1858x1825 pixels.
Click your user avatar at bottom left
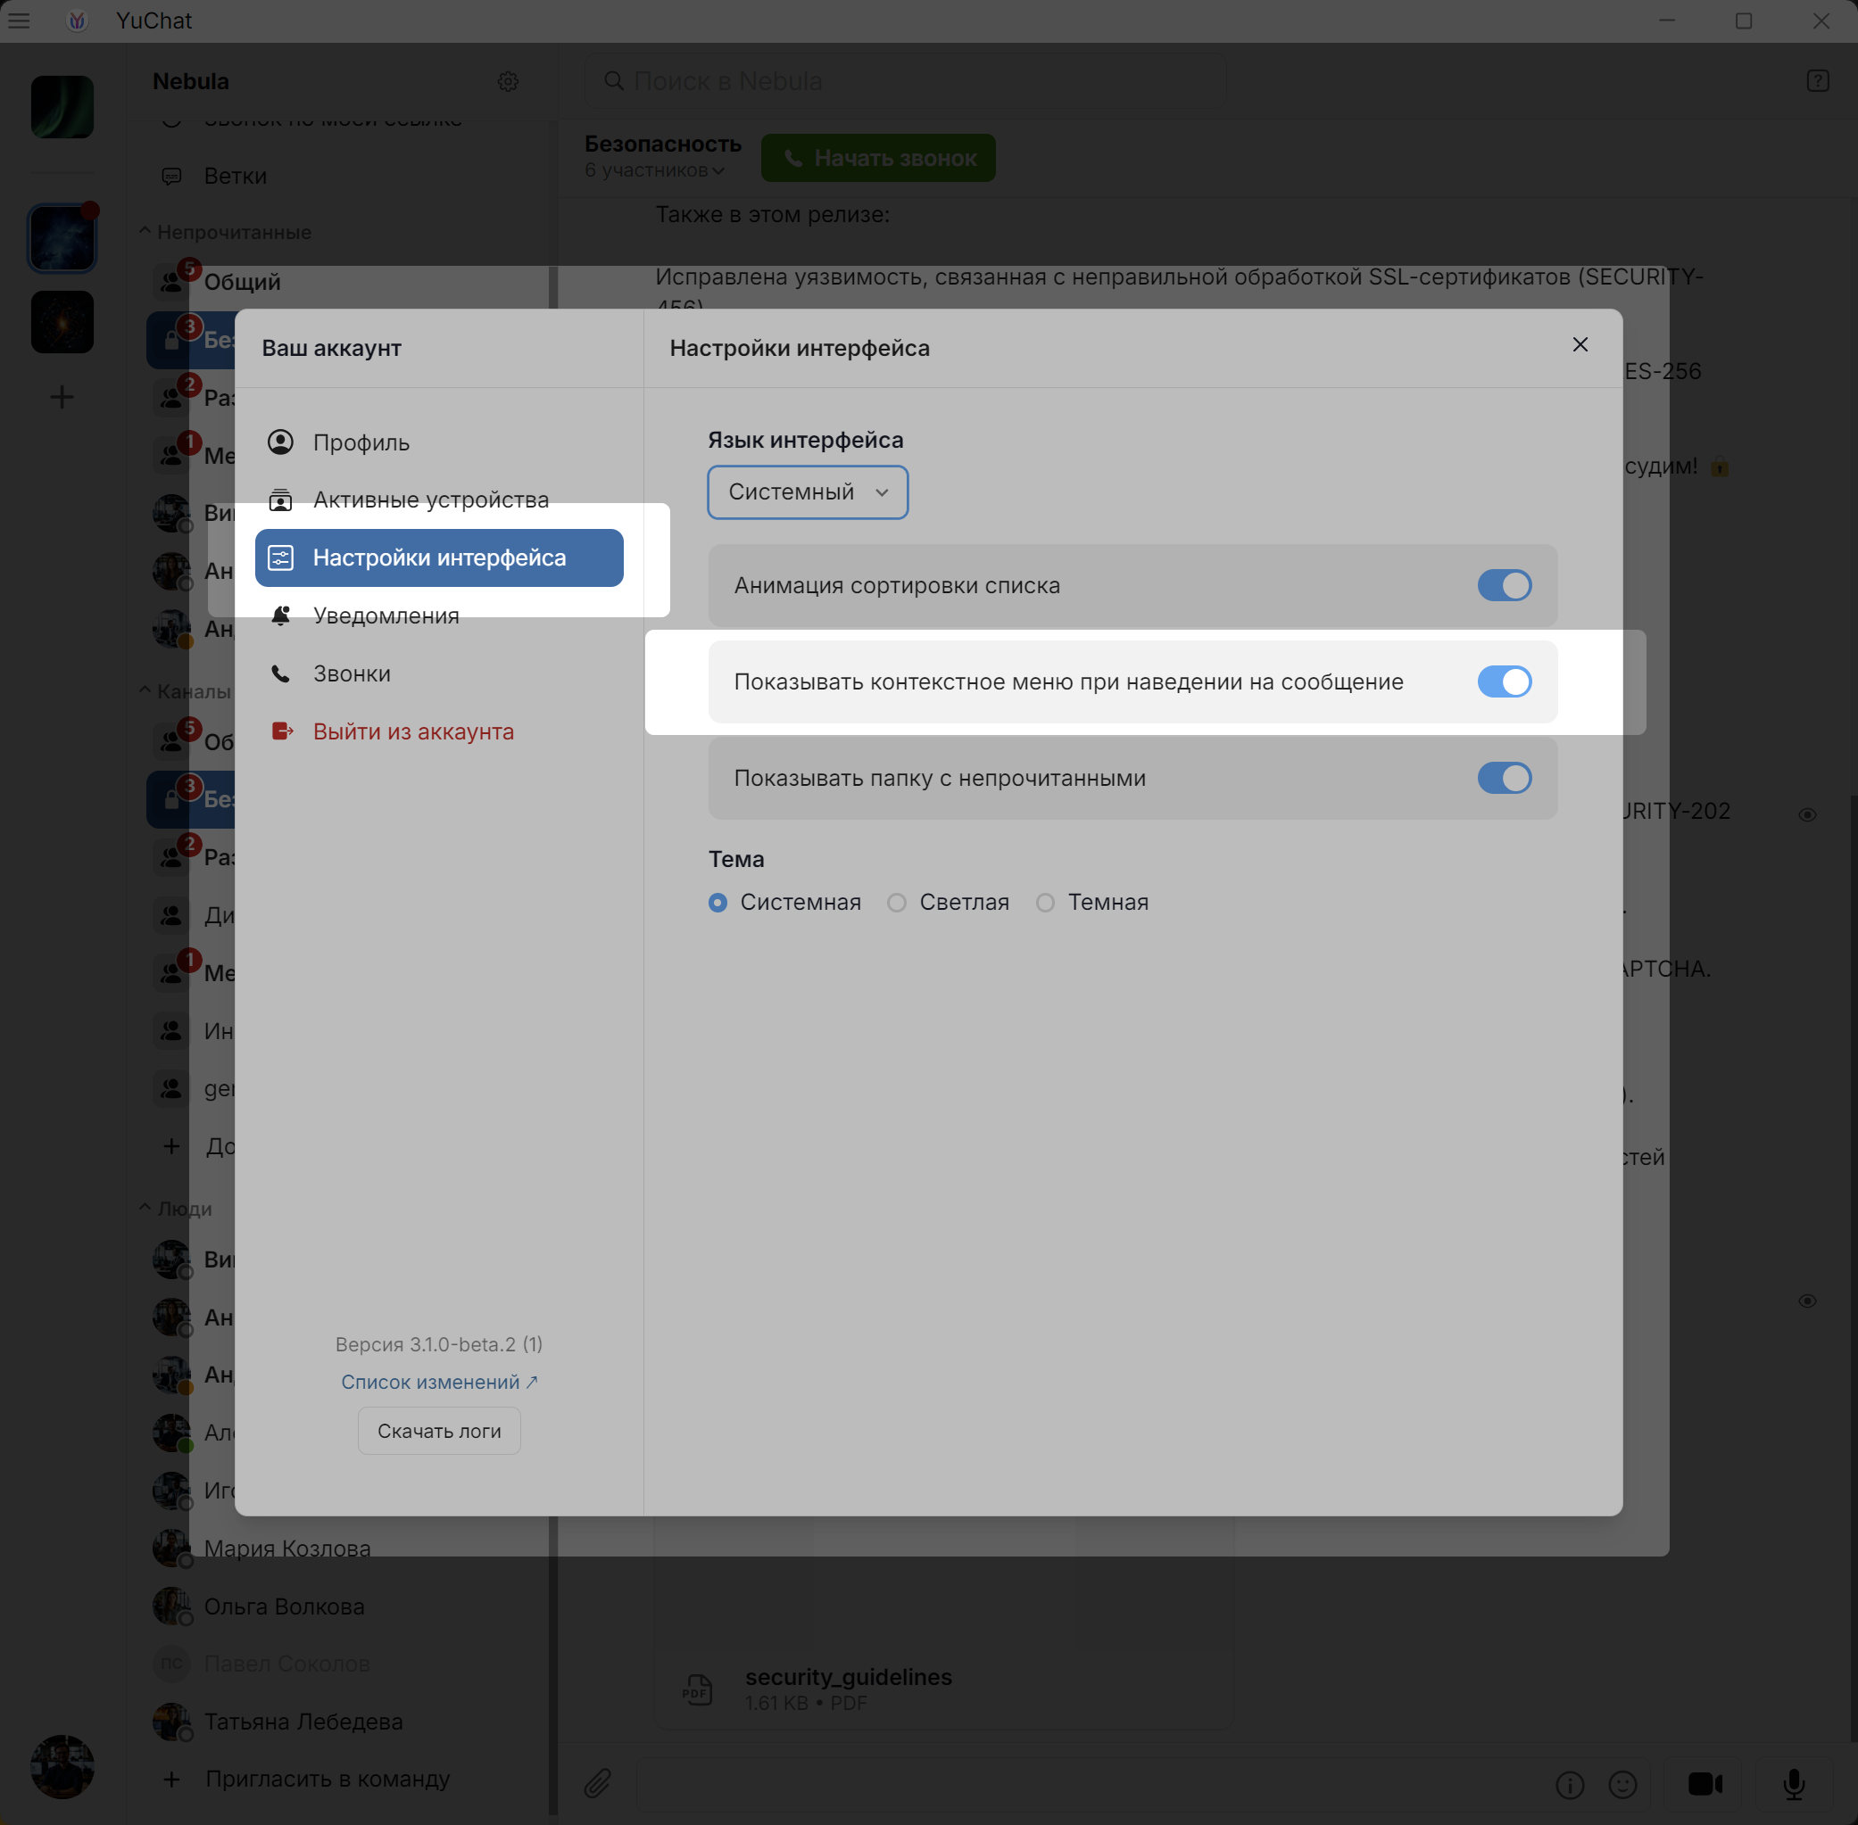coord(62,1766)
